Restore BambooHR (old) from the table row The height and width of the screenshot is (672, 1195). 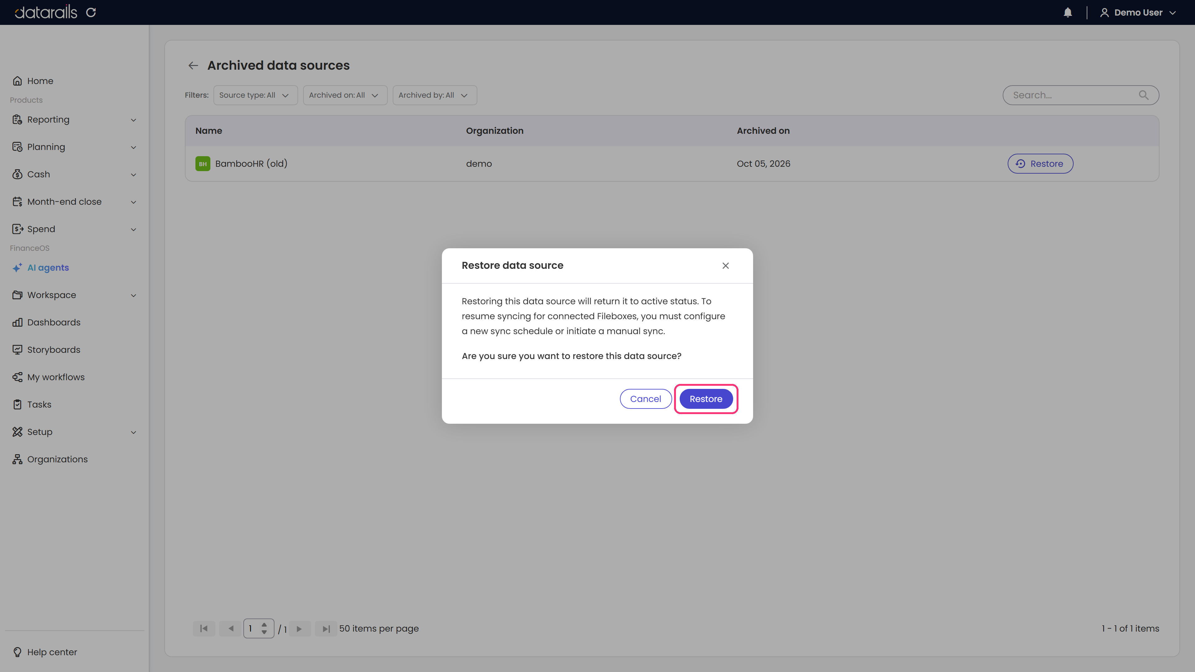pyautogui.click(x=1040, y=164)
